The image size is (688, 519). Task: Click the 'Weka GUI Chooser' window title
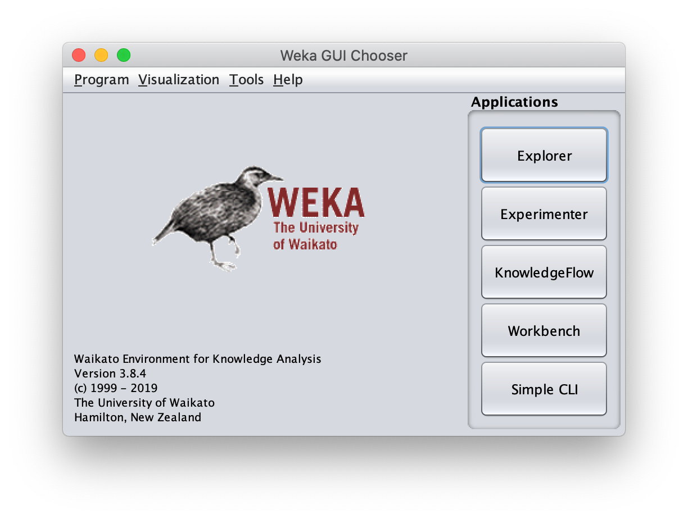click(x=344, y=56)
